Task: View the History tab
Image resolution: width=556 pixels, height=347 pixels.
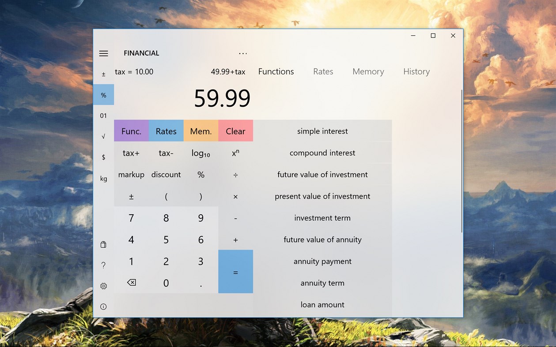Action: click(x=416, y=71)
